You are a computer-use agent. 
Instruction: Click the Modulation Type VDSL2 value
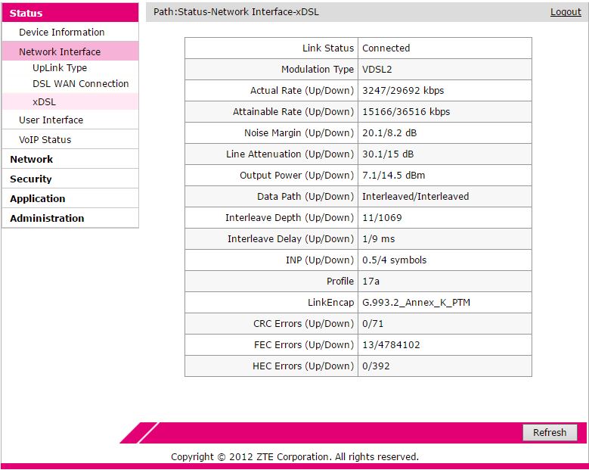pyautogui.click(x=380, y=70)
